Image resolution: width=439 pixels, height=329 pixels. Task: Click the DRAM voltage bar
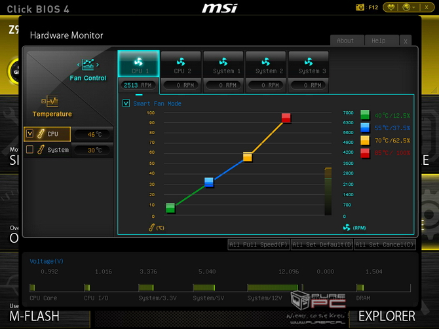(x=360, y=287)
